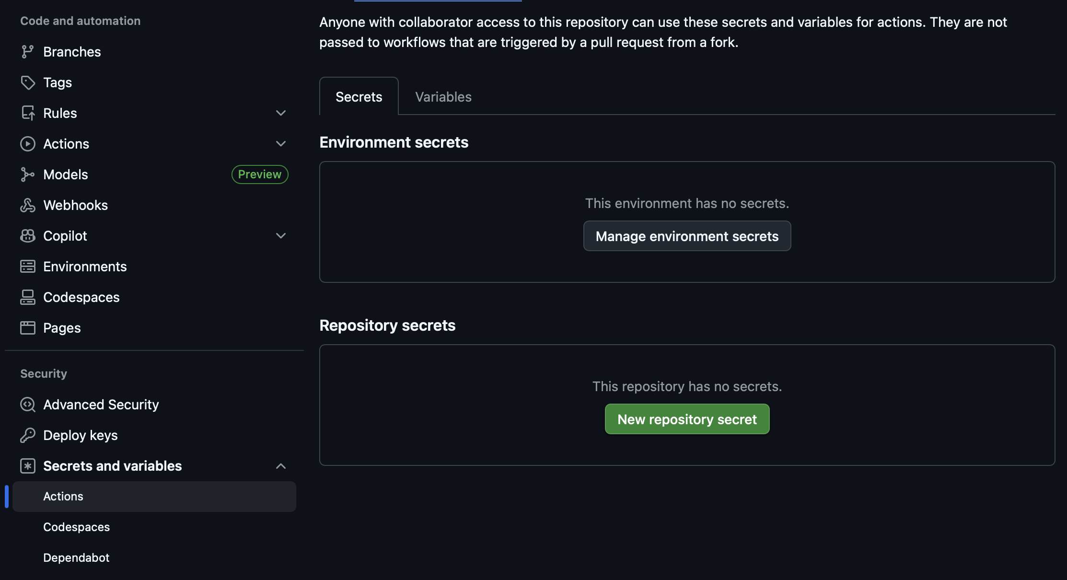Click New repository secret button
1067x580 pixels.
coord(687,419)
